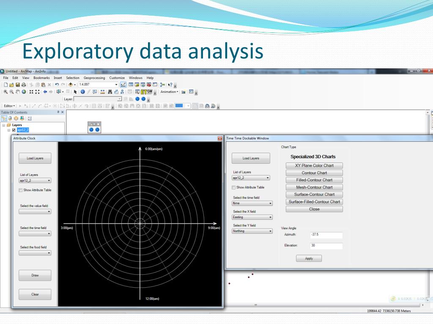Open the File menu
Viewport: 433px width, 324px height.
coord(6,78)
